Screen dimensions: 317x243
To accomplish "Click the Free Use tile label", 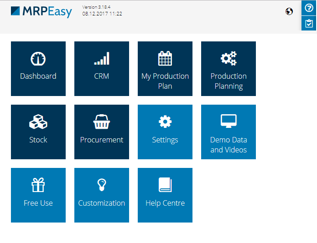I will point(38,203).
